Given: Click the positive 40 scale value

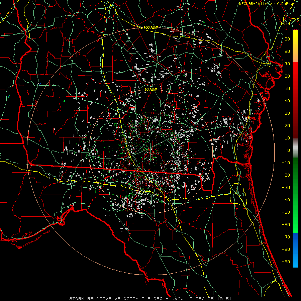Looking at the screenshot, I should click(x=287, y=101).
